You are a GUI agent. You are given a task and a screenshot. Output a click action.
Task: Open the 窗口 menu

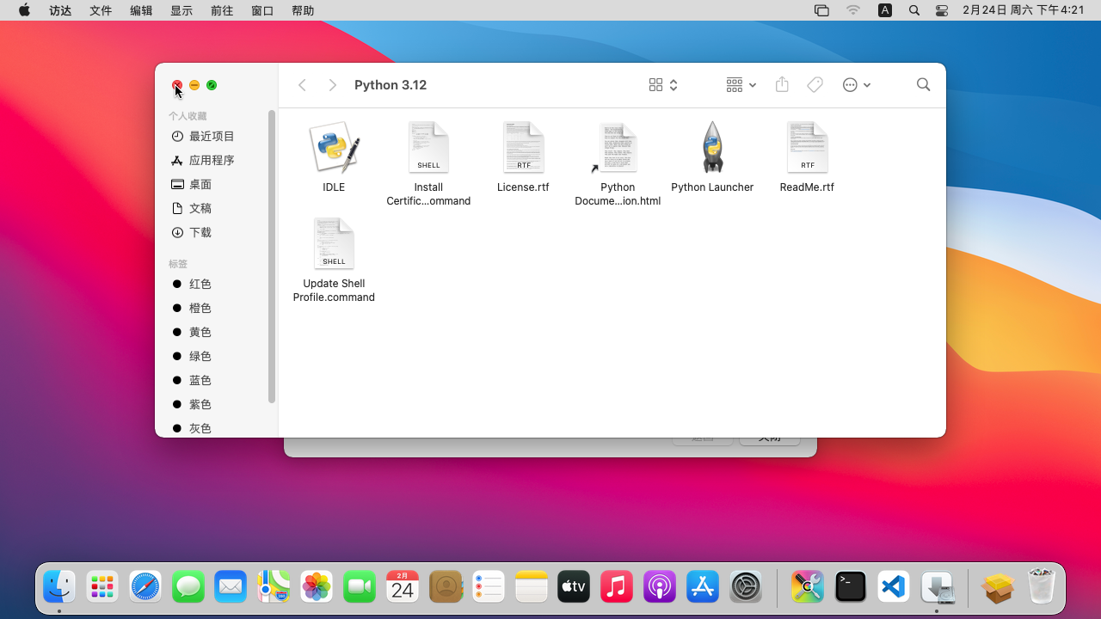click(x=262, y=10)
